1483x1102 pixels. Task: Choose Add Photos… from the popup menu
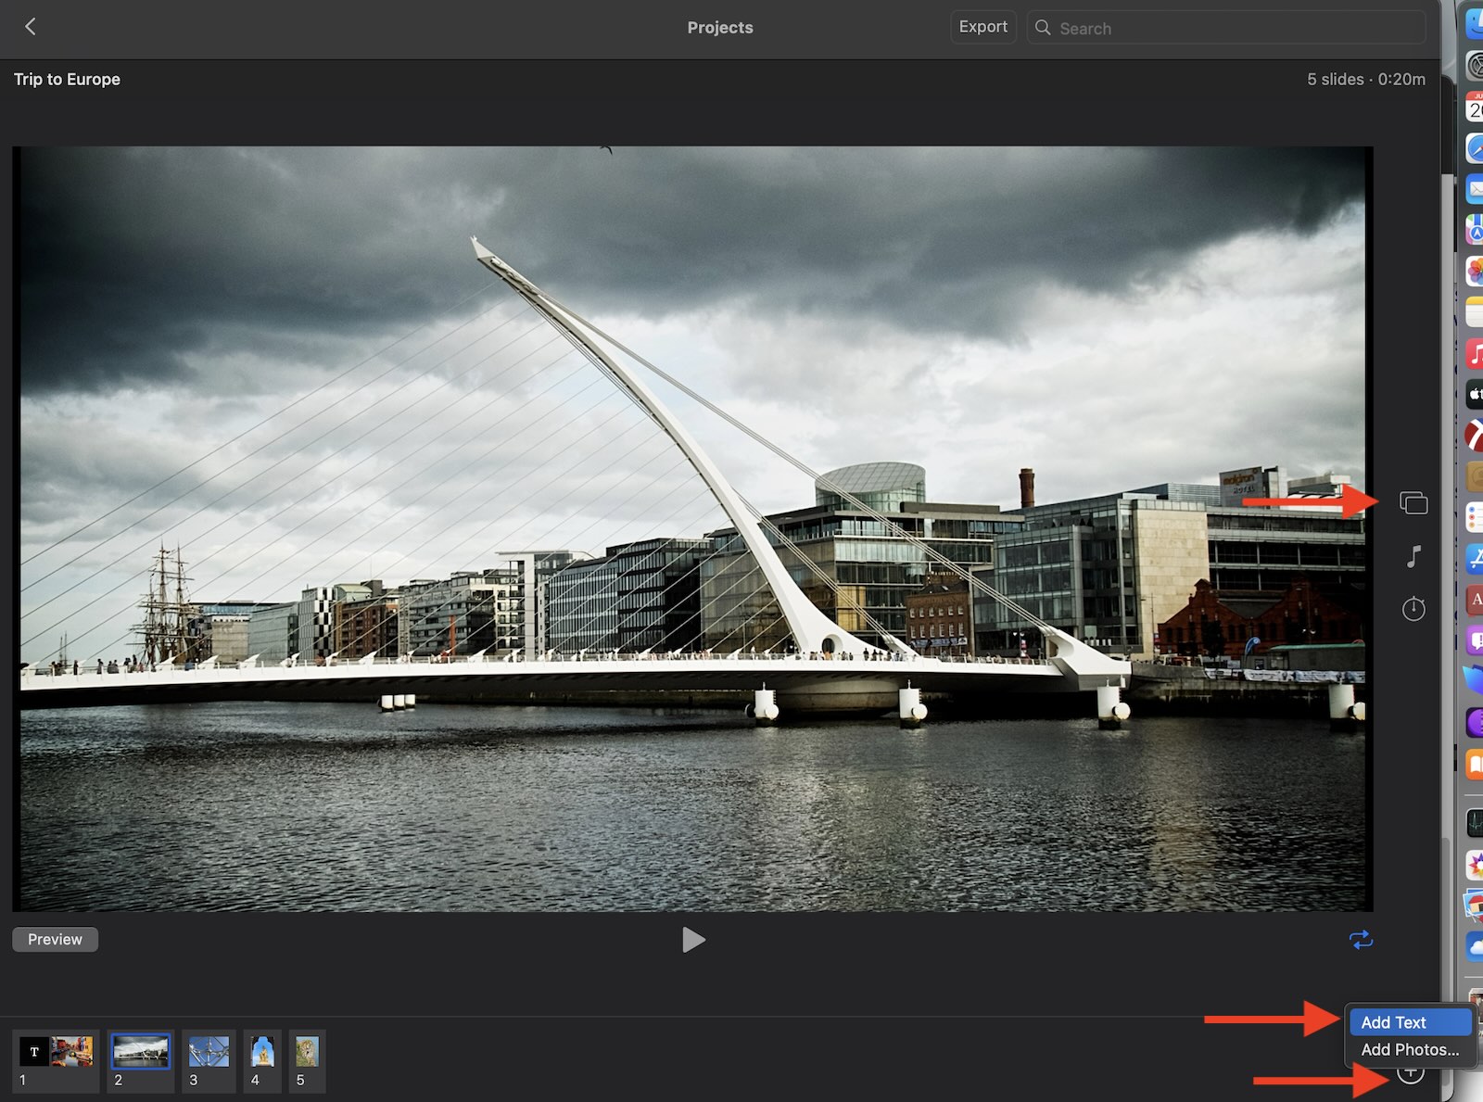click(1409, 1050)
